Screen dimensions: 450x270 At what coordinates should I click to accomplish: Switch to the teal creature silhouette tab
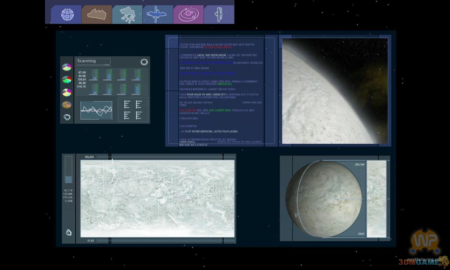[127, 15]
